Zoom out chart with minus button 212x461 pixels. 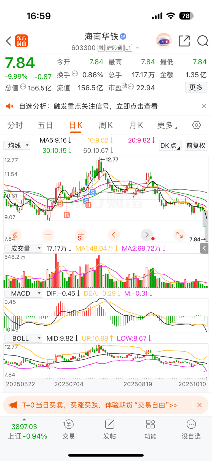coord(48,235)
